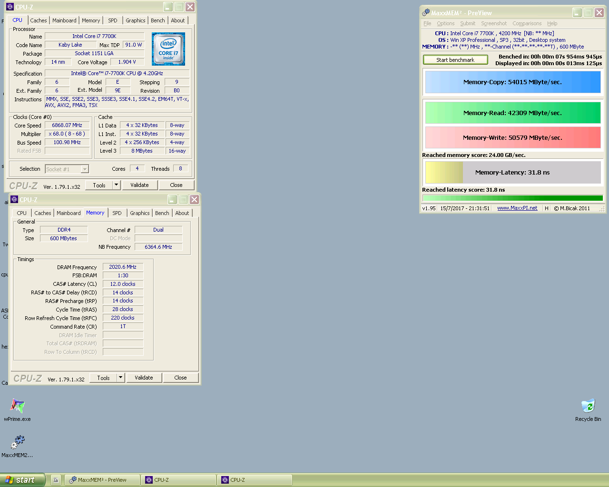
Task: Click Close in top CPU-Z window
Action: click(176, 185)
